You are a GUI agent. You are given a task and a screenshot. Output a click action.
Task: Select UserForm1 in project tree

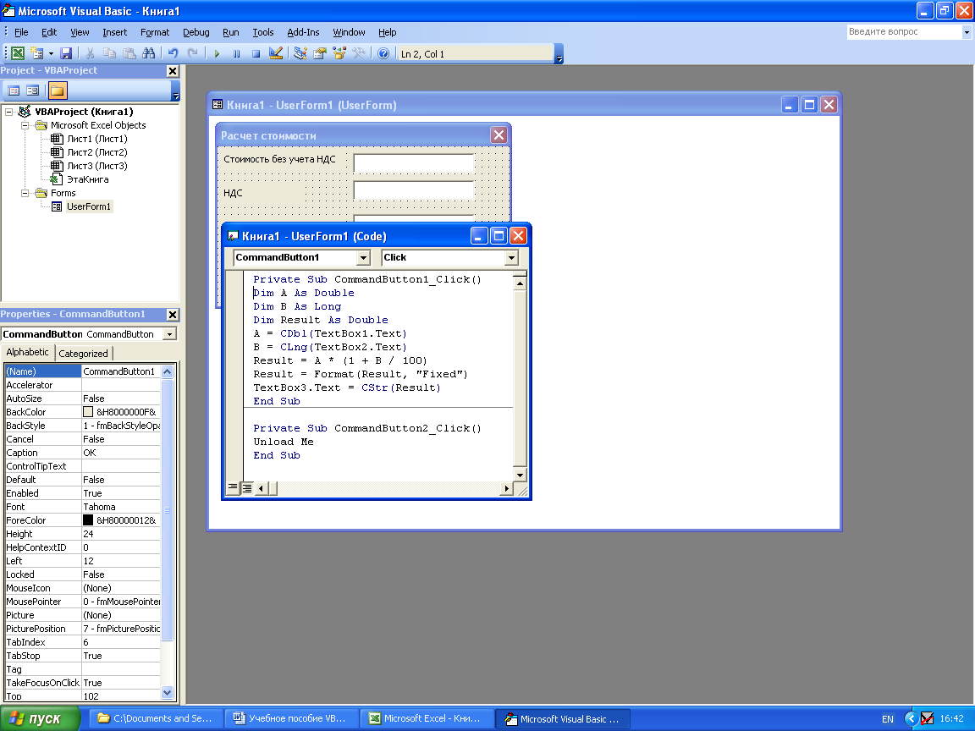pyautogui.click(x=89, y=207)
